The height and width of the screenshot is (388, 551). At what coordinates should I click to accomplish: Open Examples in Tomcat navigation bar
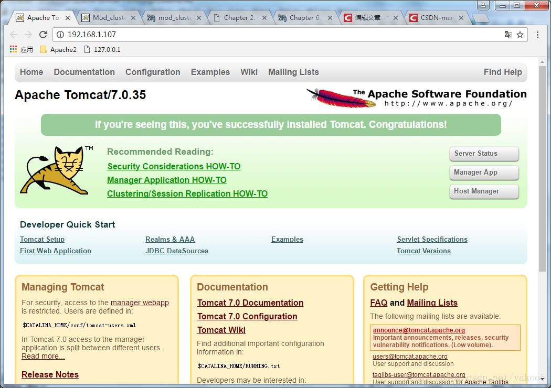pyautogui.click(x=210, y=72)
